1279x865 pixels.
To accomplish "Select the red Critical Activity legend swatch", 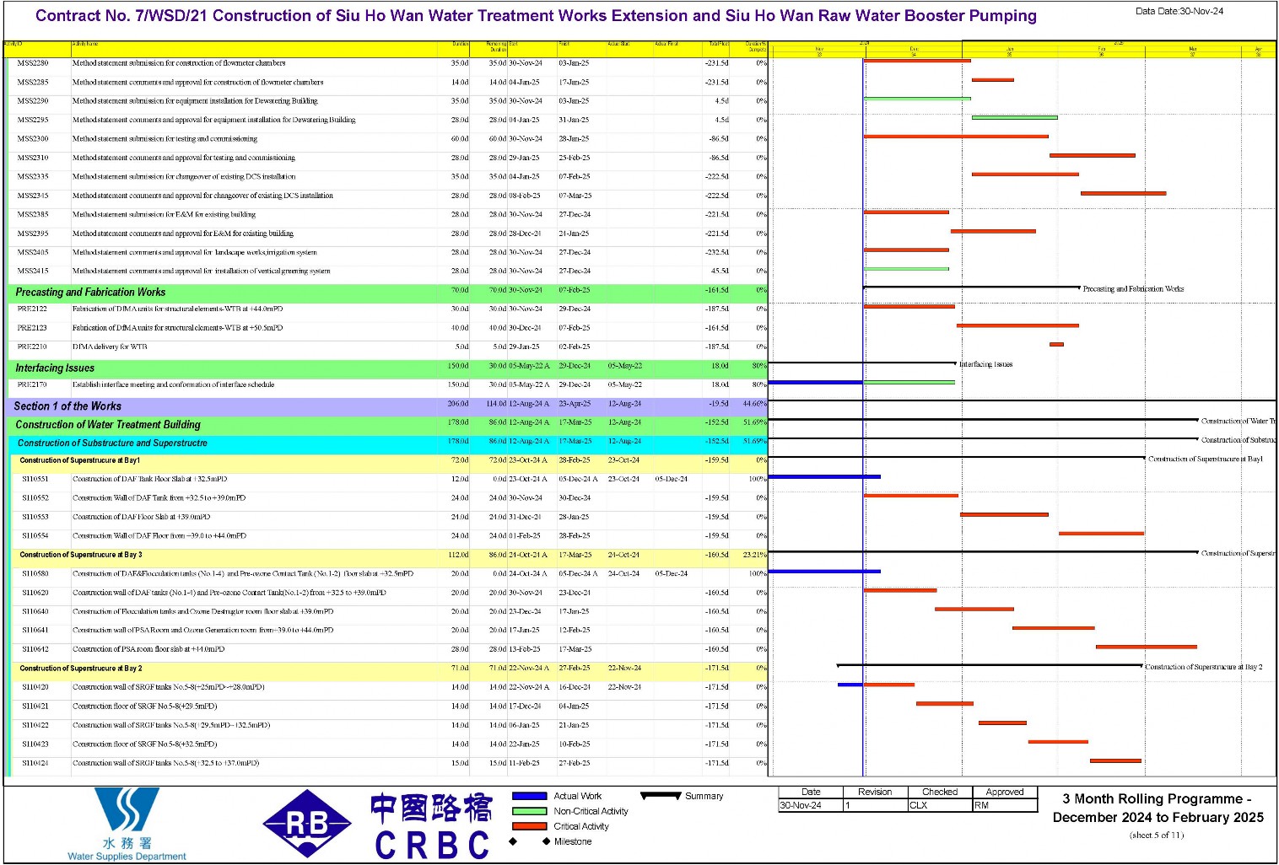I will [x=530, y=826].
